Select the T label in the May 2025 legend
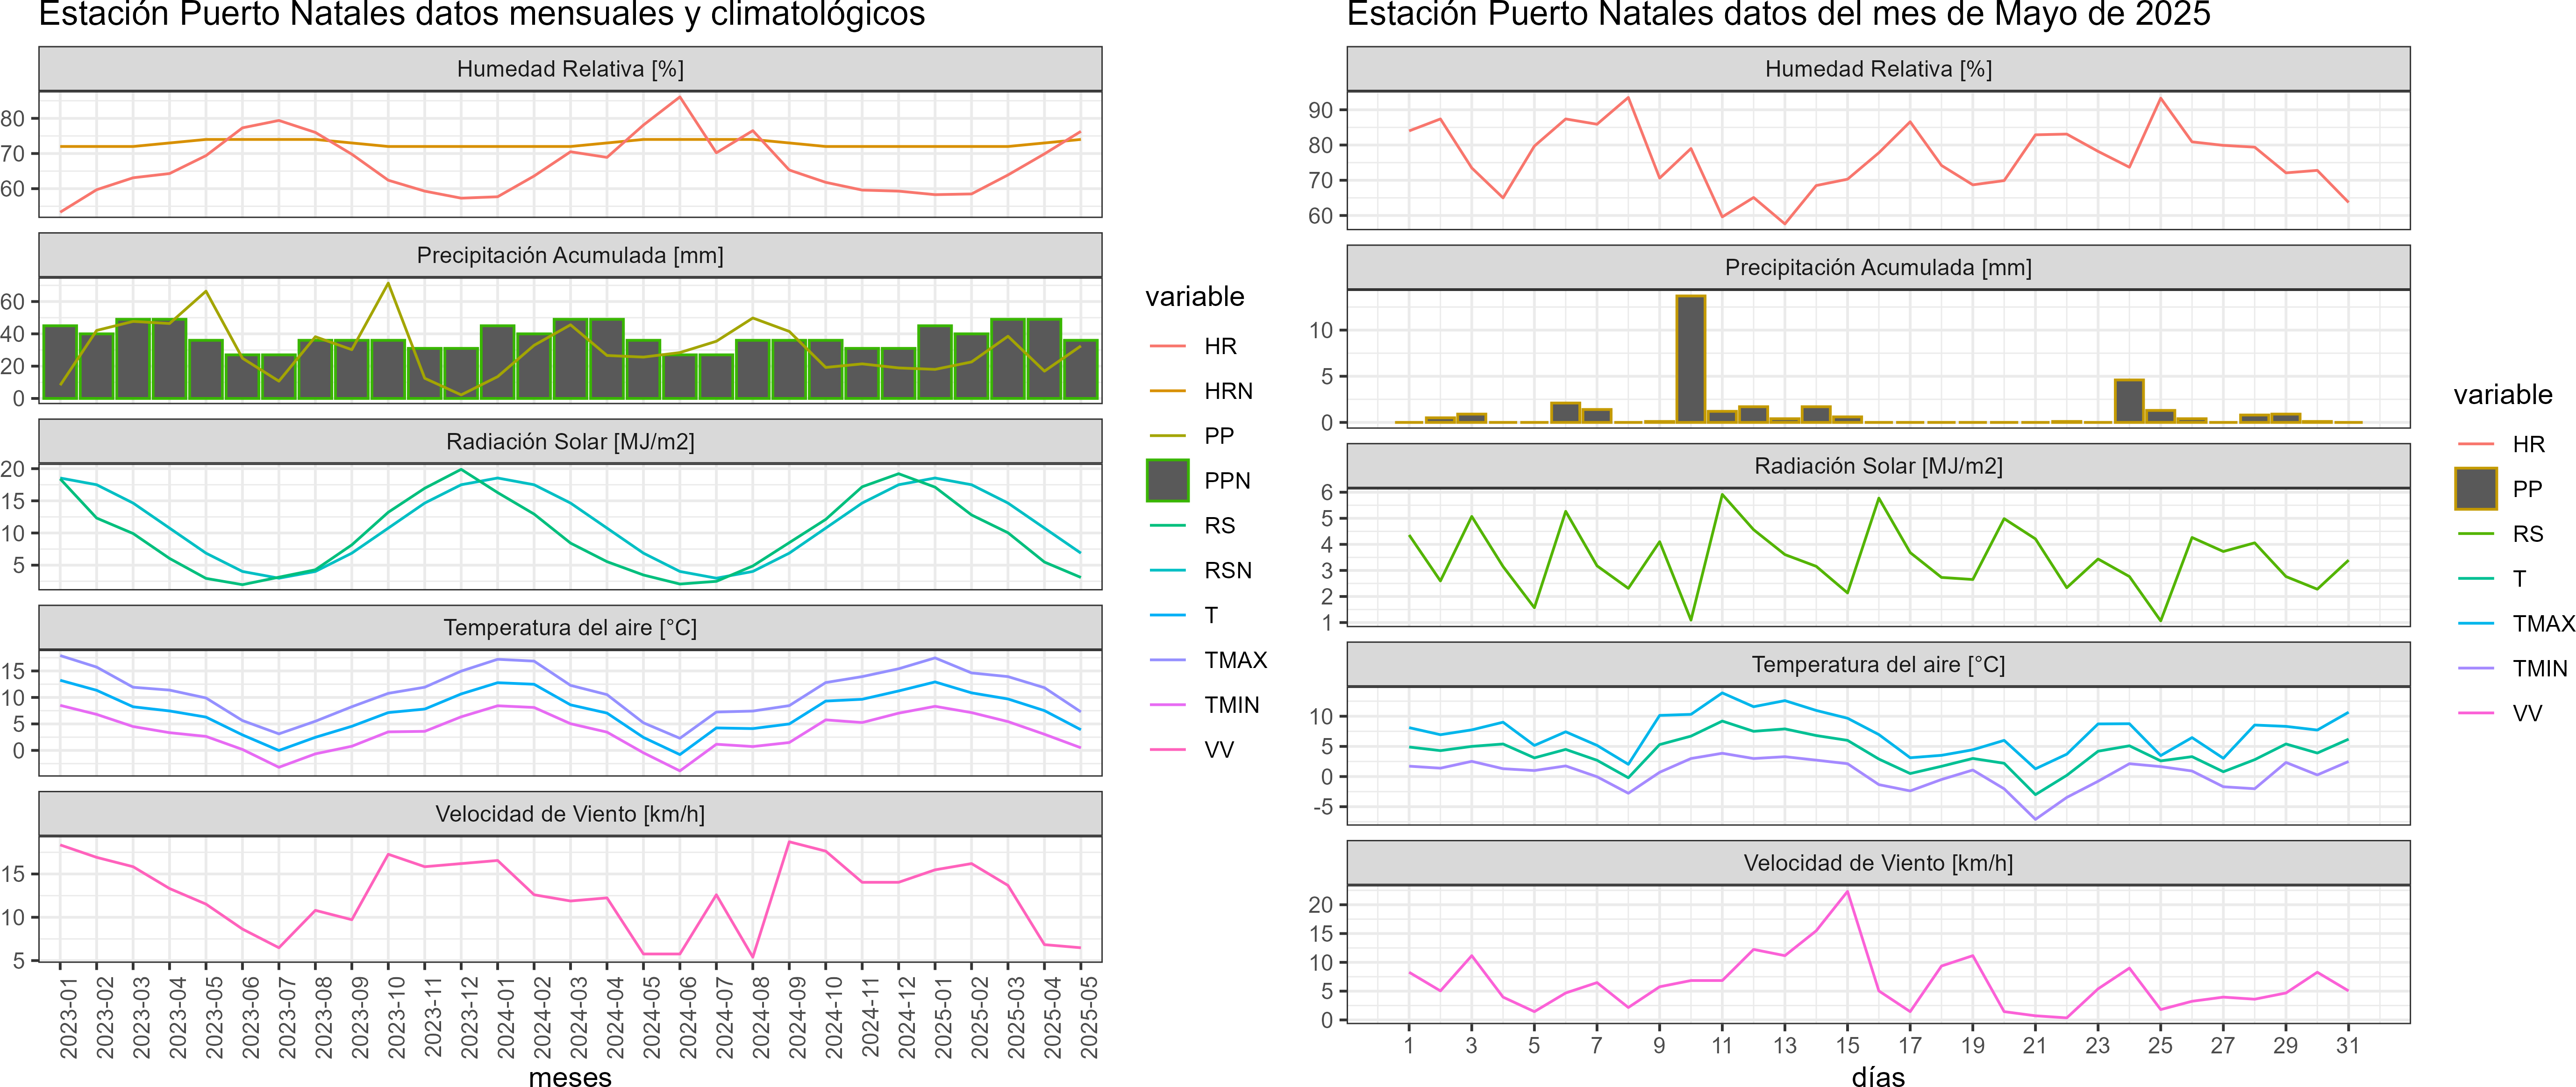 [2518, 579]
